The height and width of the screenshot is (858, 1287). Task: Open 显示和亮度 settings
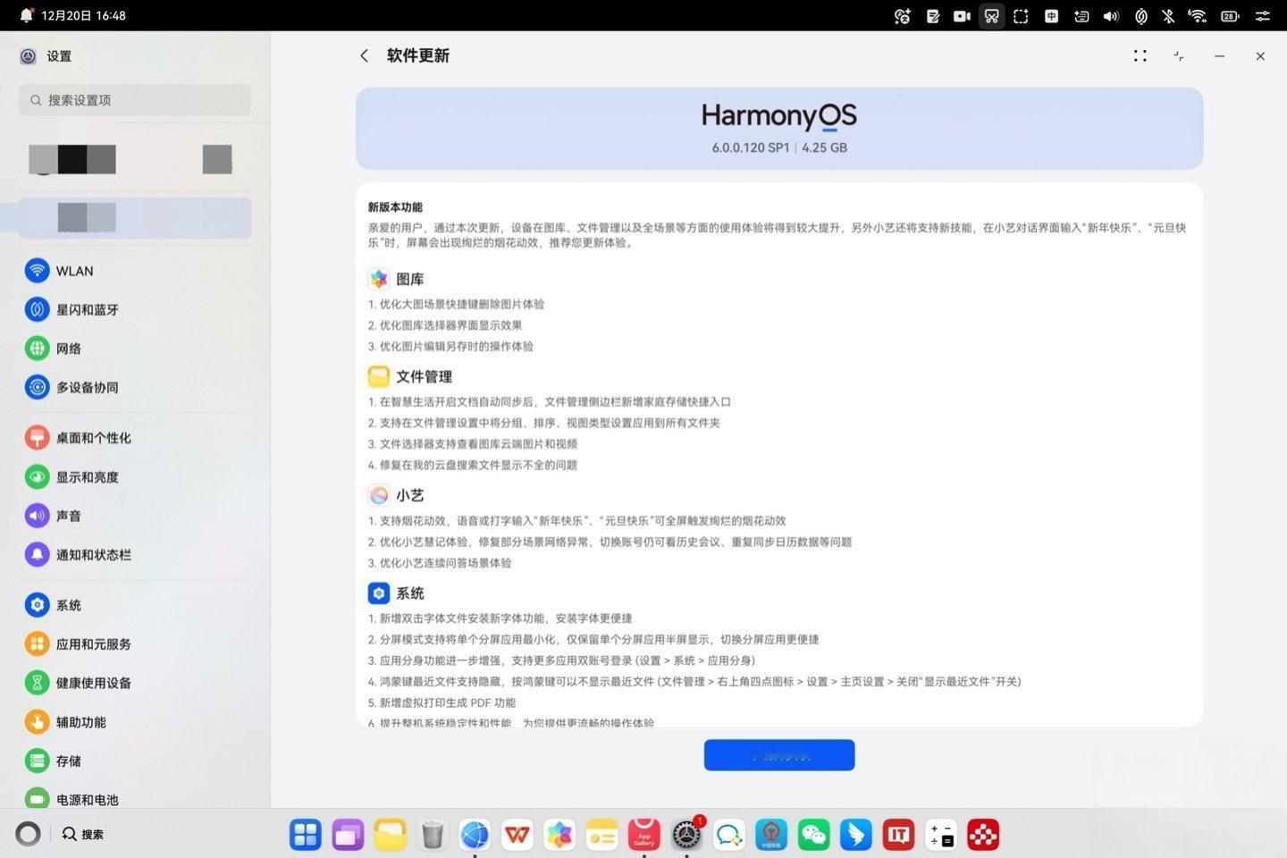tap(134, 477)
